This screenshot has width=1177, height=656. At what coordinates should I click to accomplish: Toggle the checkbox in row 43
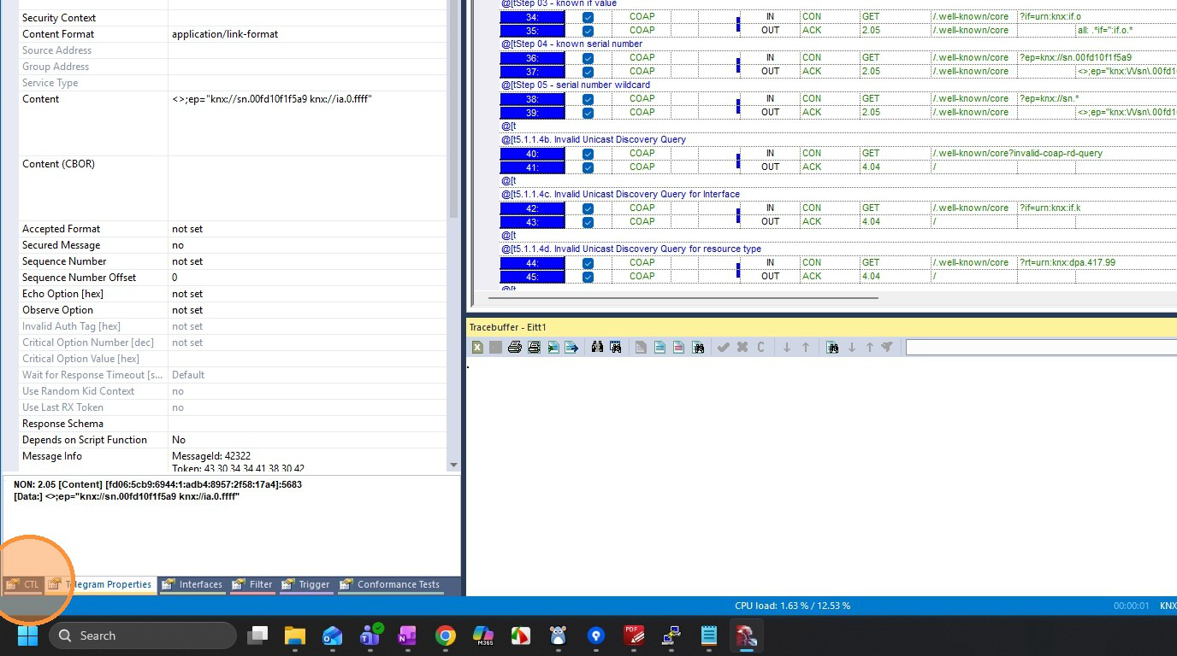click(588, 222)
